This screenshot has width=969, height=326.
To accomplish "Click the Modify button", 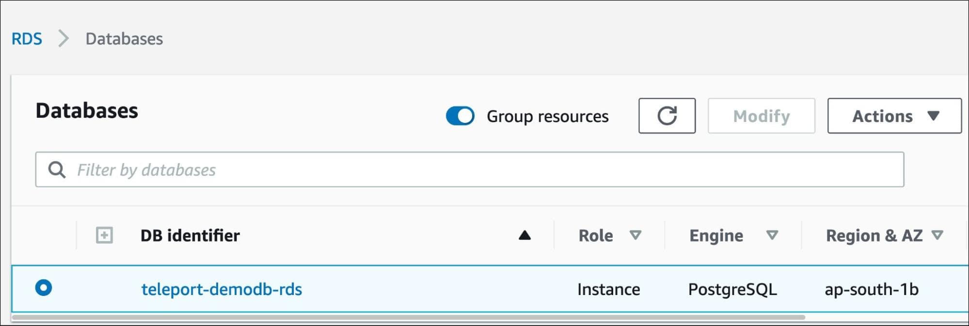I will tap(761, 116).
